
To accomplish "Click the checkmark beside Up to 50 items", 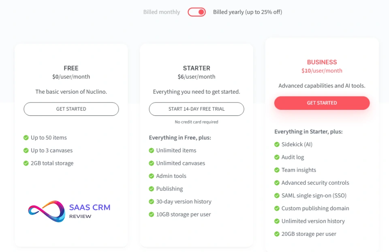I will 26,138.
